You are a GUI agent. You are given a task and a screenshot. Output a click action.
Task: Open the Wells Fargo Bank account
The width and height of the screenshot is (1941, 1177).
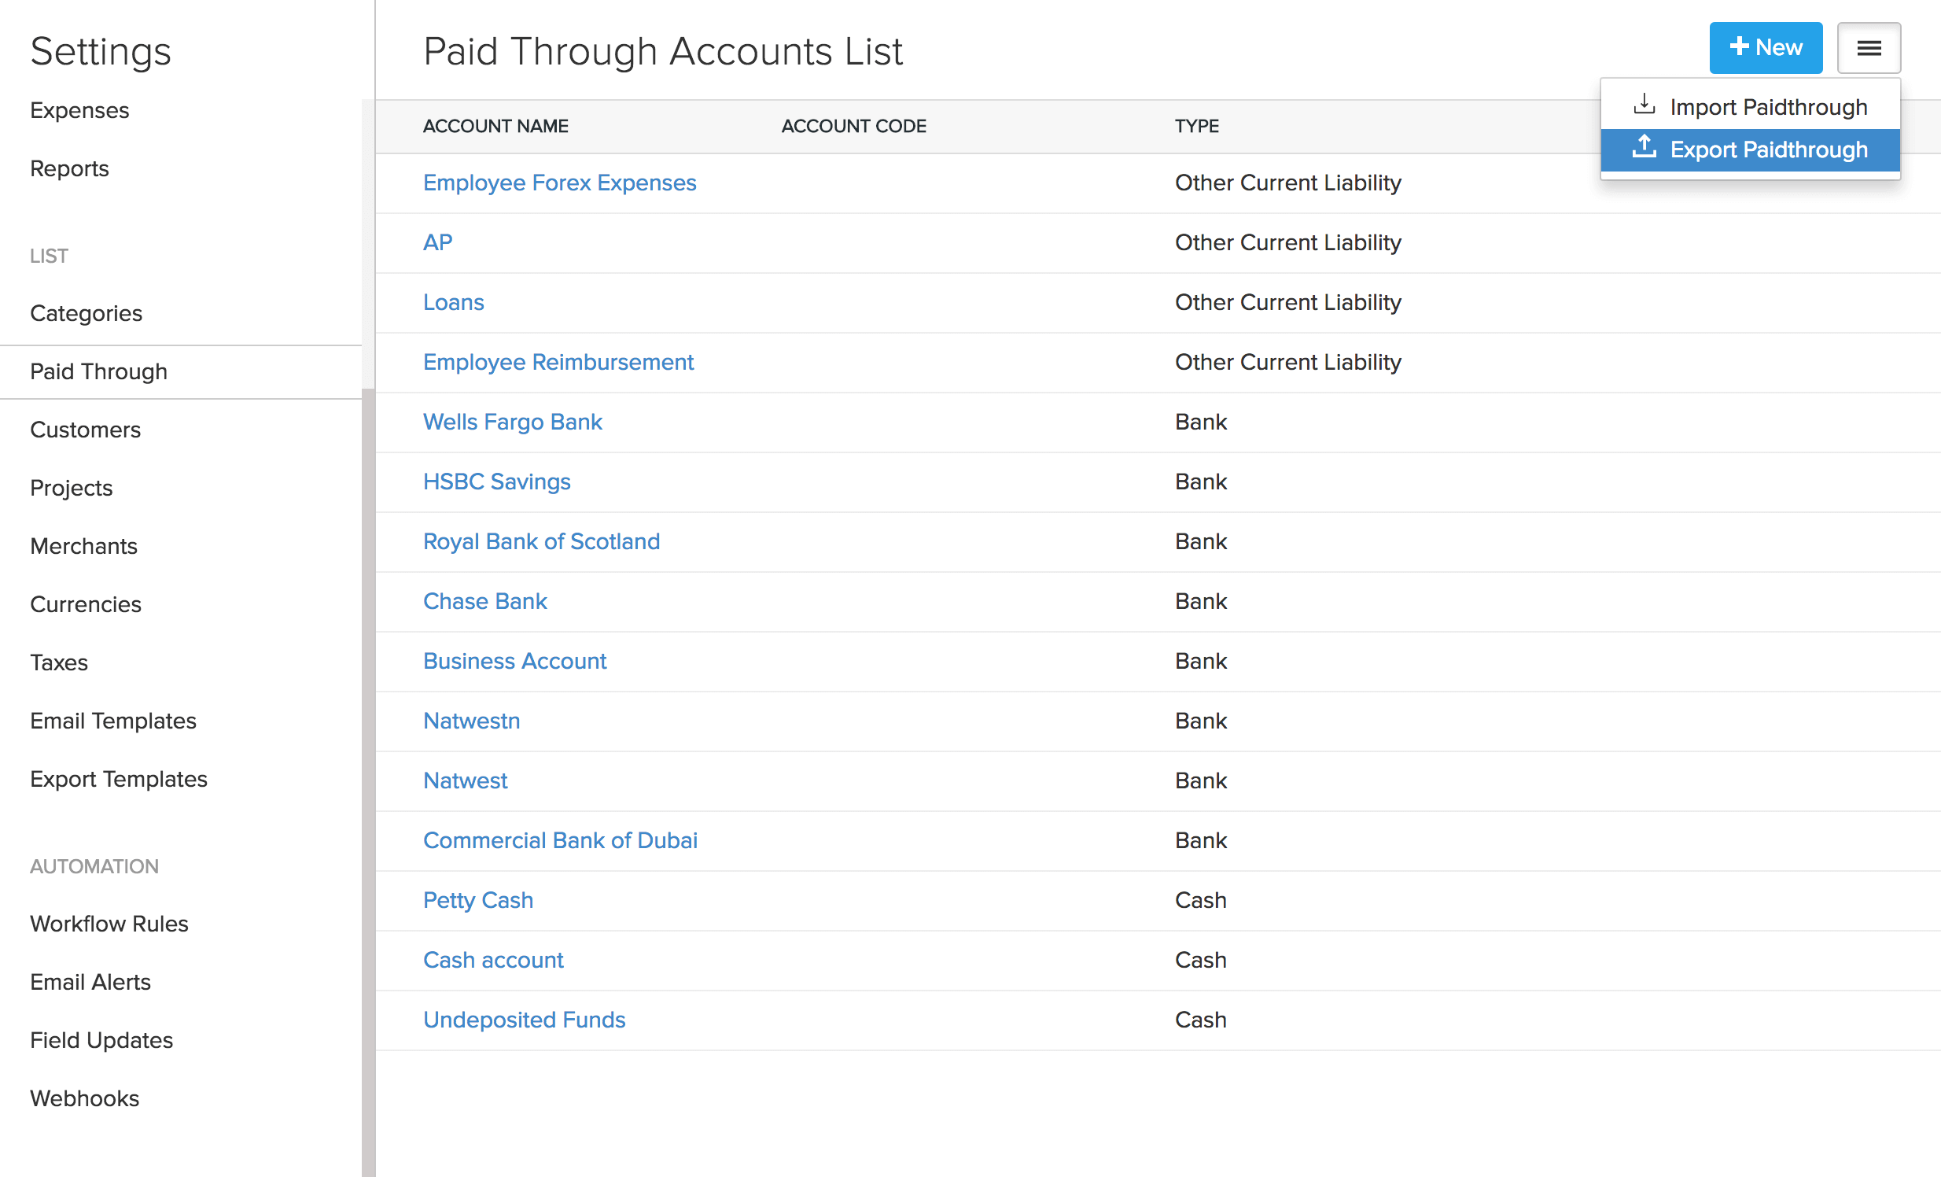coord(513,422)
